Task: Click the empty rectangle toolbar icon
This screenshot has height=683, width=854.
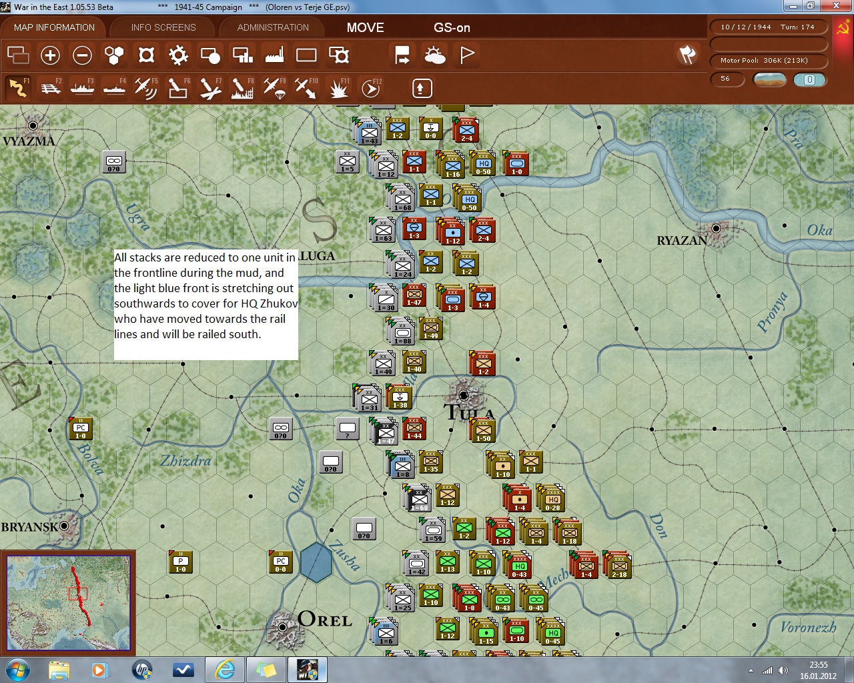Action: click(x=306, y=55)
